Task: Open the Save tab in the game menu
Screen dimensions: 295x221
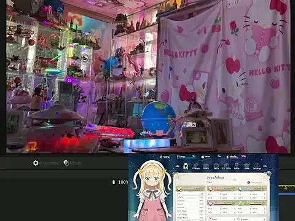Action: point(247,166)
